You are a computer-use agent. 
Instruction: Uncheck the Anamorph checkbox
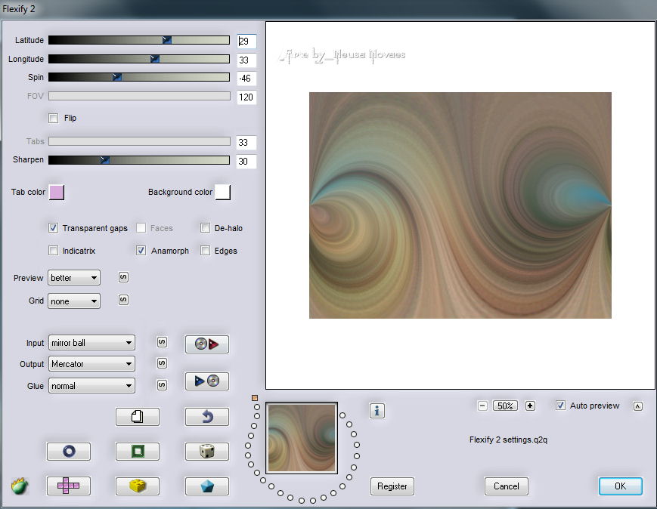click(141, 250)
